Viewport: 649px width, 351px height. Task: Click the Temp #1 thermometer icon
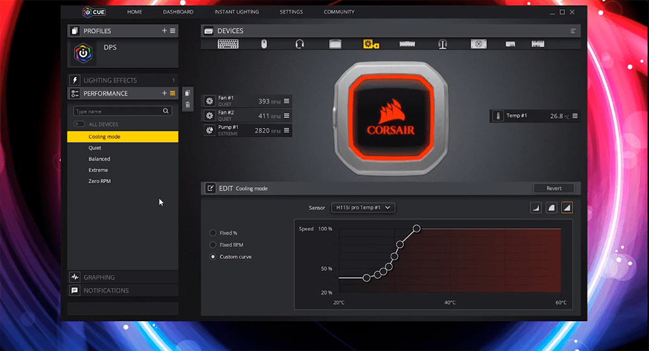point(498,116)
